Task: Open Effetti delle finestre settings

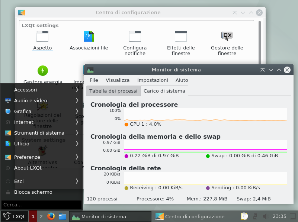Action: [181, 36]
